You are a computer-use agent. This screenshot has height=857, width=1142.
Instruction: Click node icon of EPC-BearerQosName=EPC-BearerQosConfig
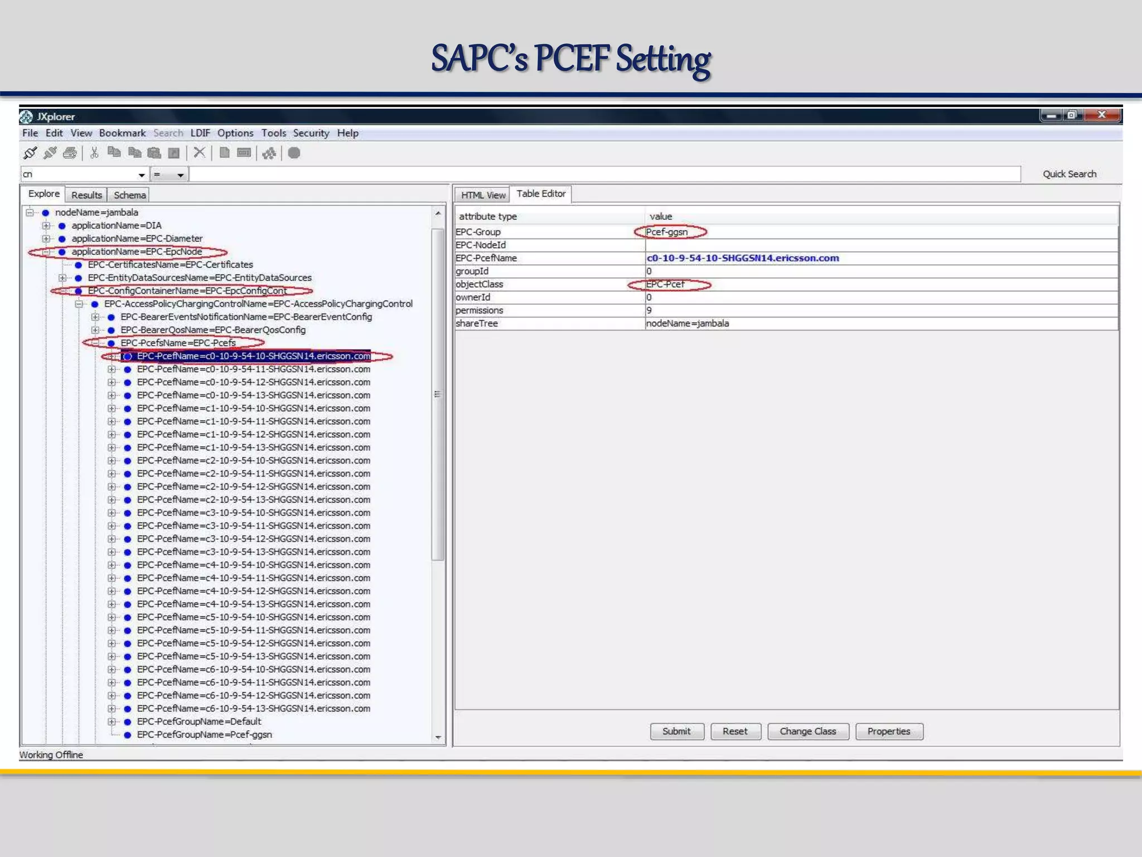pyautogui.click(x=111, y=330)
